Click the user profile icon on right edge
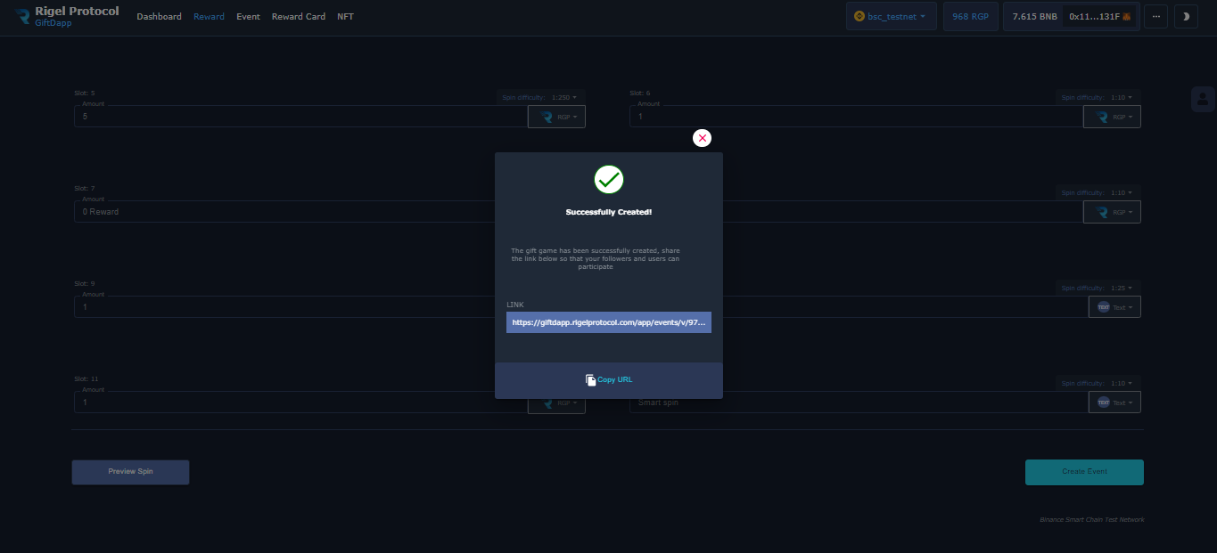 pyautogui.click(x=1203, y=99)
